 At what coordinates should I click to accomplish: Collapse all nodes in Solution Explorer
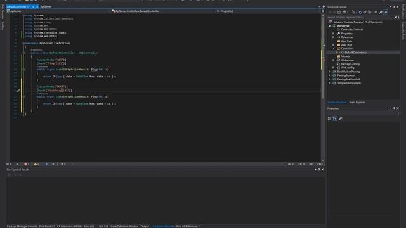(365, 12)
